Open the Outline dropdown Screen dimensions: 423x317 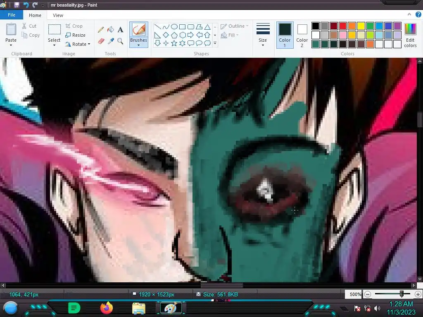(235, 26)
